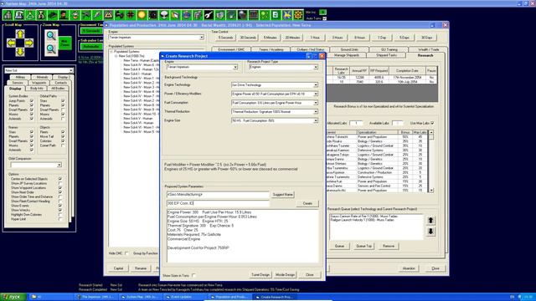Toggle Show Wrecks option
Viewport: 536px width, 301px height.
click(x=60, y=210)
